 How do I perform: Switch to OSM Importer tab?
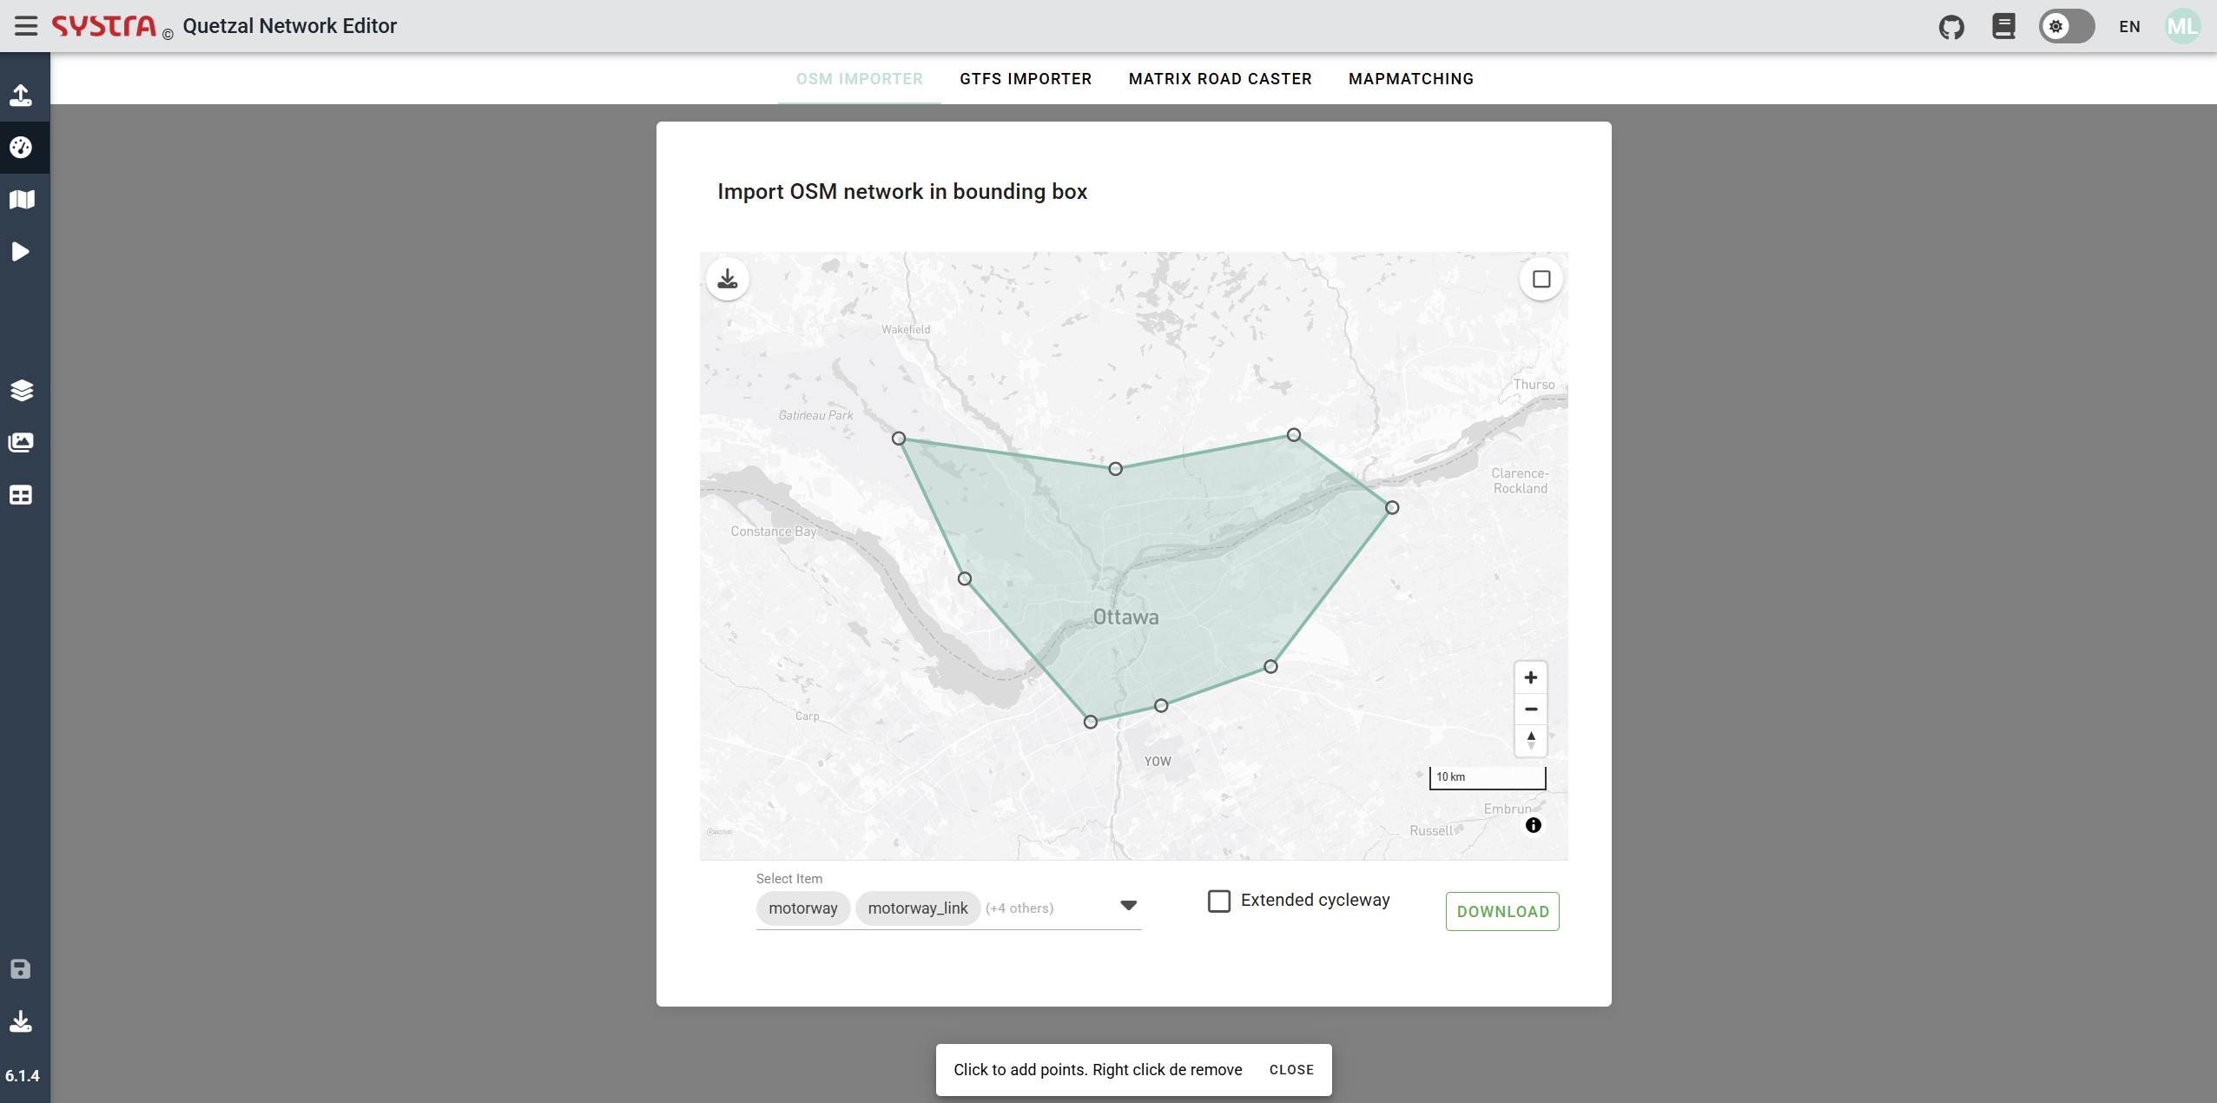(x=860, y=79)
